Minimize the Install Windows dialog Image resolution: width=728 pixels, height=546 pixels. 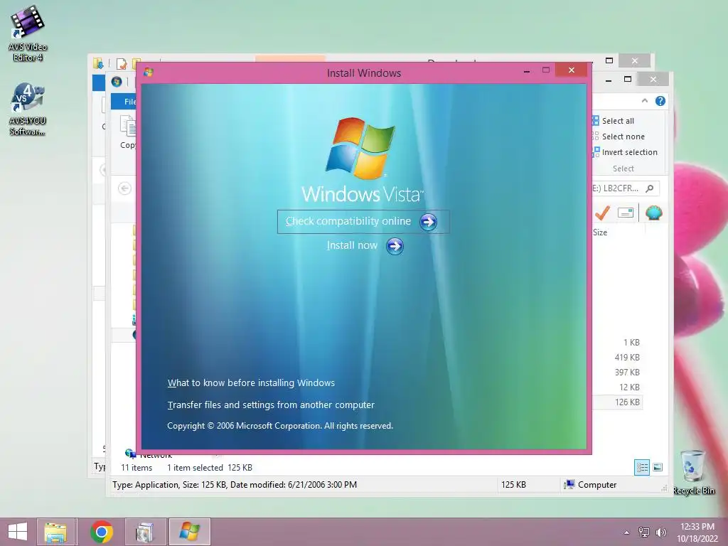tap(527, 71)
